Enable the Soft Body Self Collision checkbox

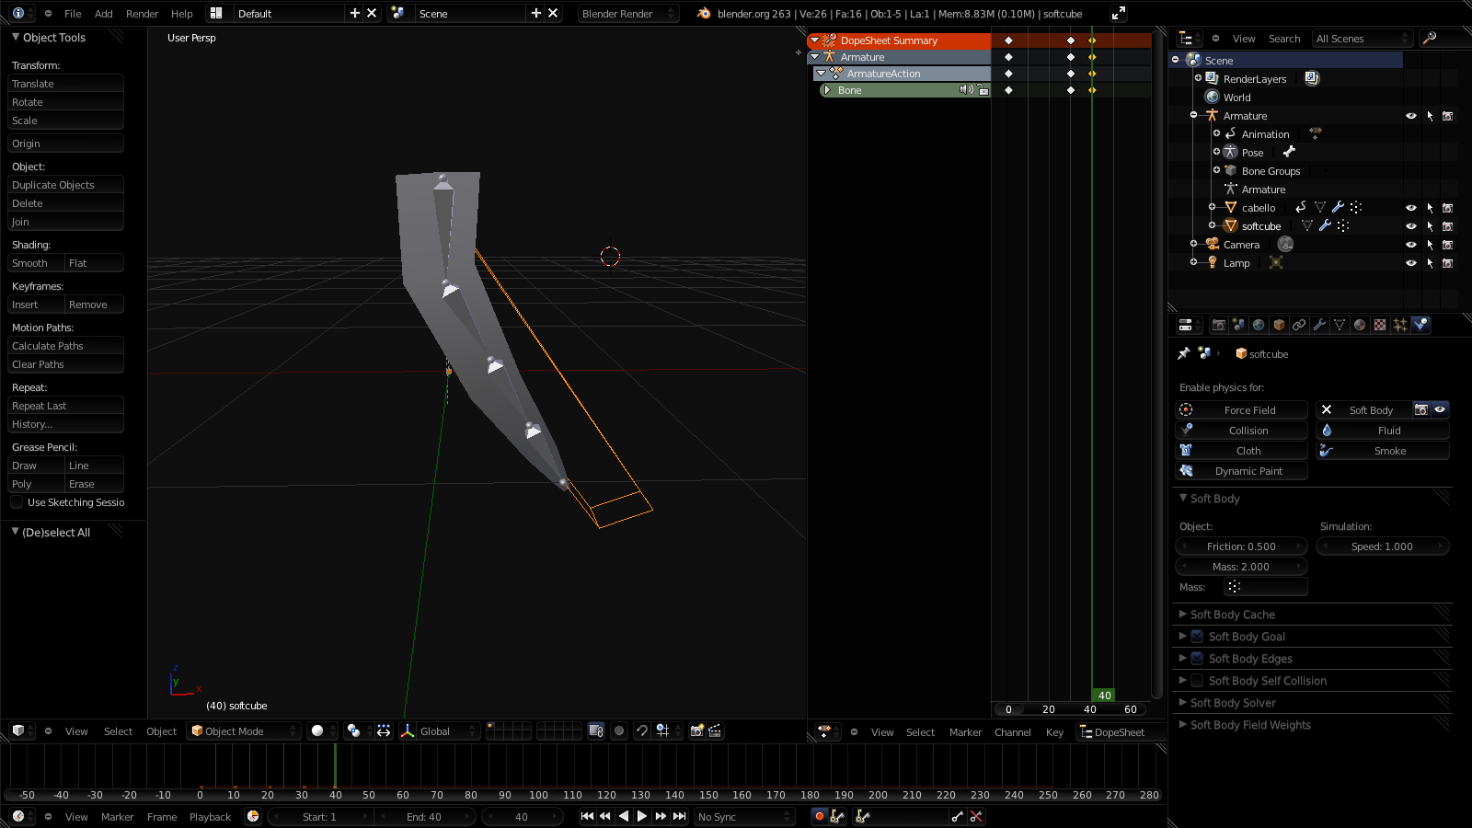click(1197, 681)
